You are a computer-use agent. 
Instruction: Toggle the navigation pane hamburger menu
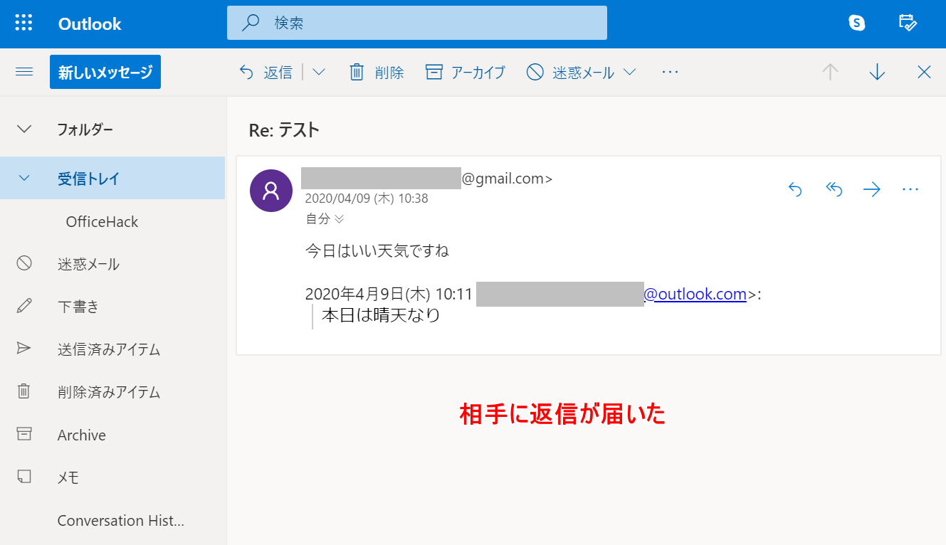[24, 72]
